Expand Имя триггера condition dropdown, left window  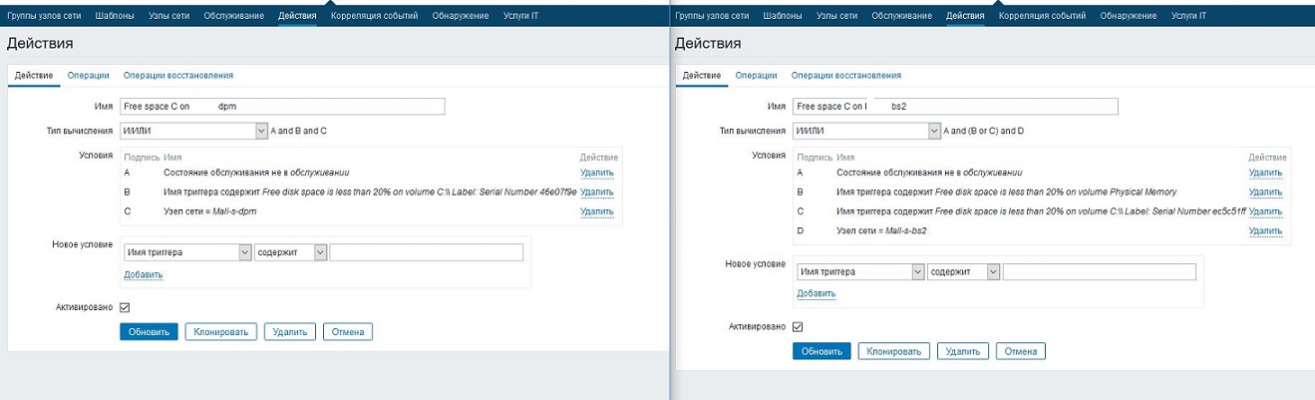pyautogui.click(x=187, y=252)
